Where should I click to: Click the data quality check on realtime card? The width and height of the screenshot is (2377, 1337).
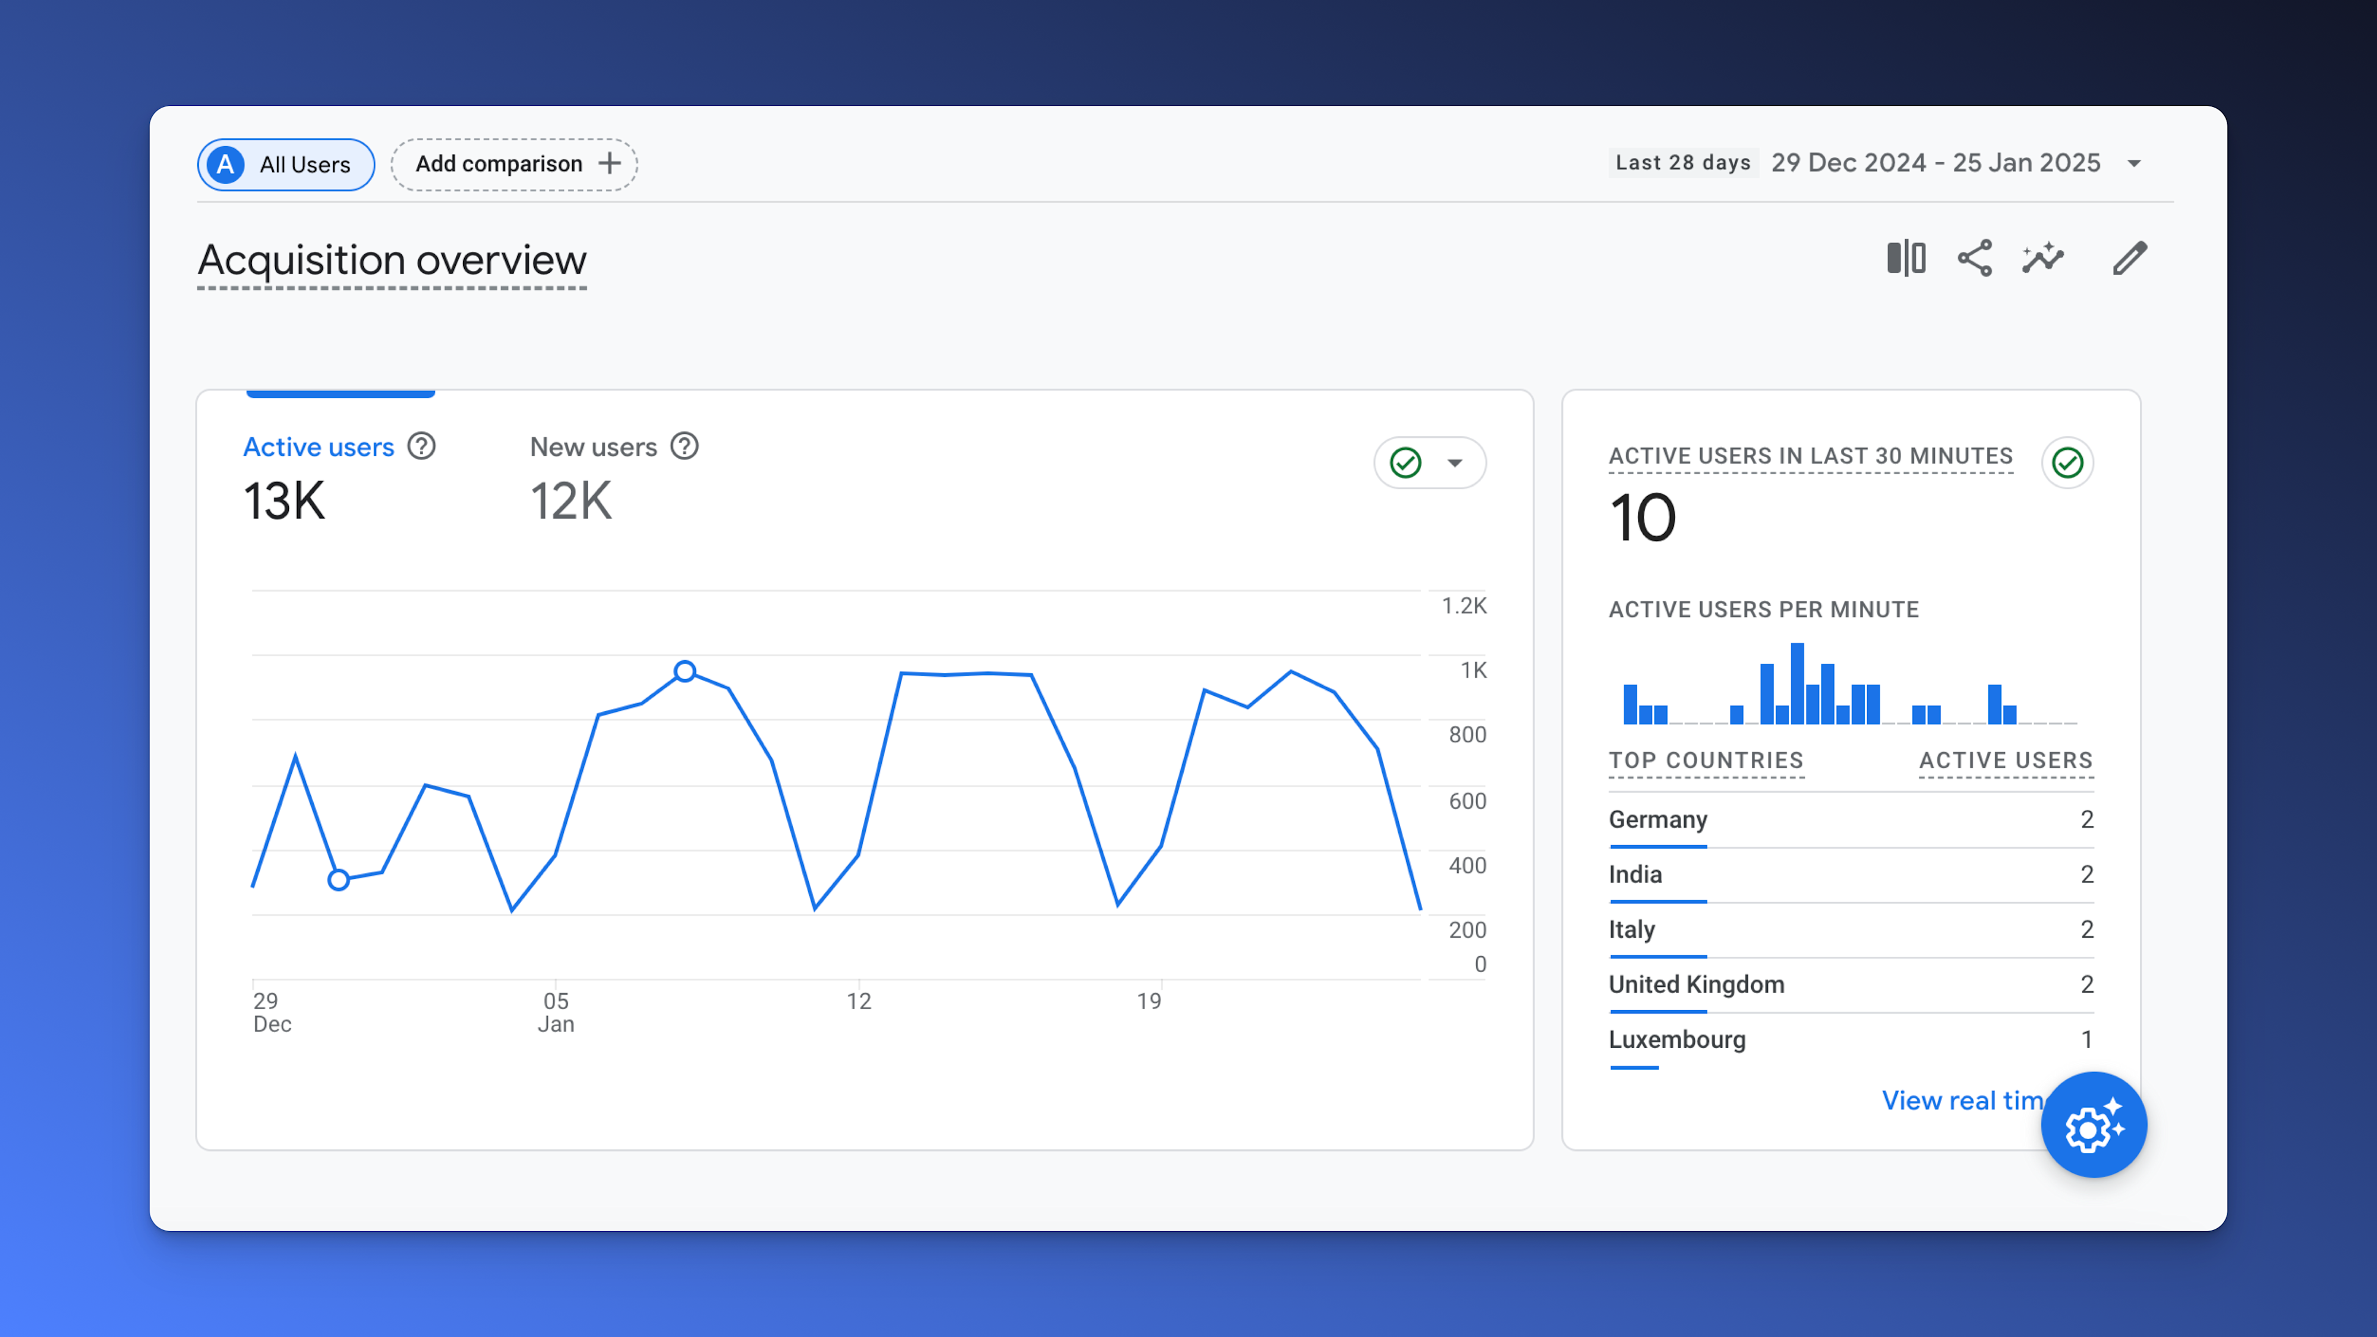(x=2067, y=462)
